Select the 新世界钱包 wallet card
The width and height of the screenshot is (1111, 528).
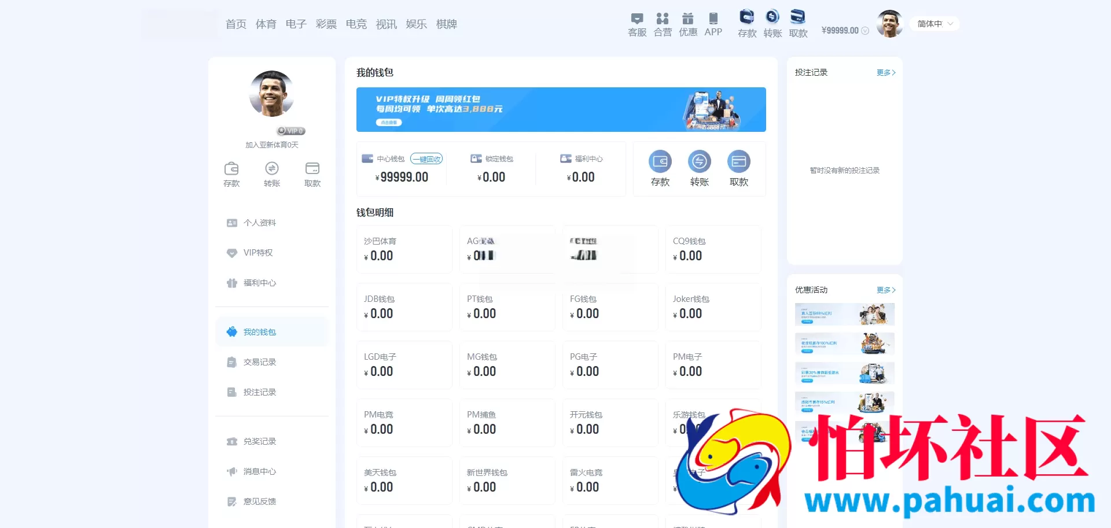coord(507,481)
